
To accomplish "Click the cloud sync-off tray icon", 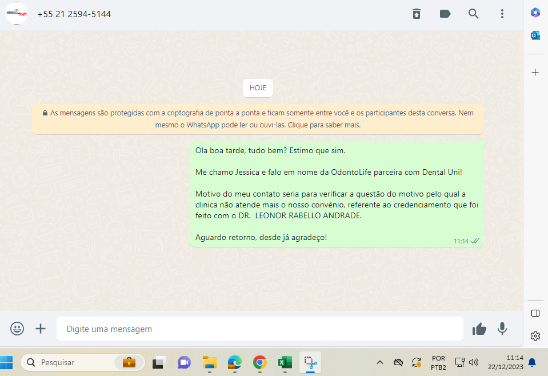I will click(x=398, y=362).
